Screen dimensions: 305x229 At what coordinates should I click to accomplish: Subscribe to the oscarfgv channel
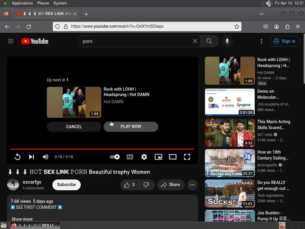click(x=66, y=185)
